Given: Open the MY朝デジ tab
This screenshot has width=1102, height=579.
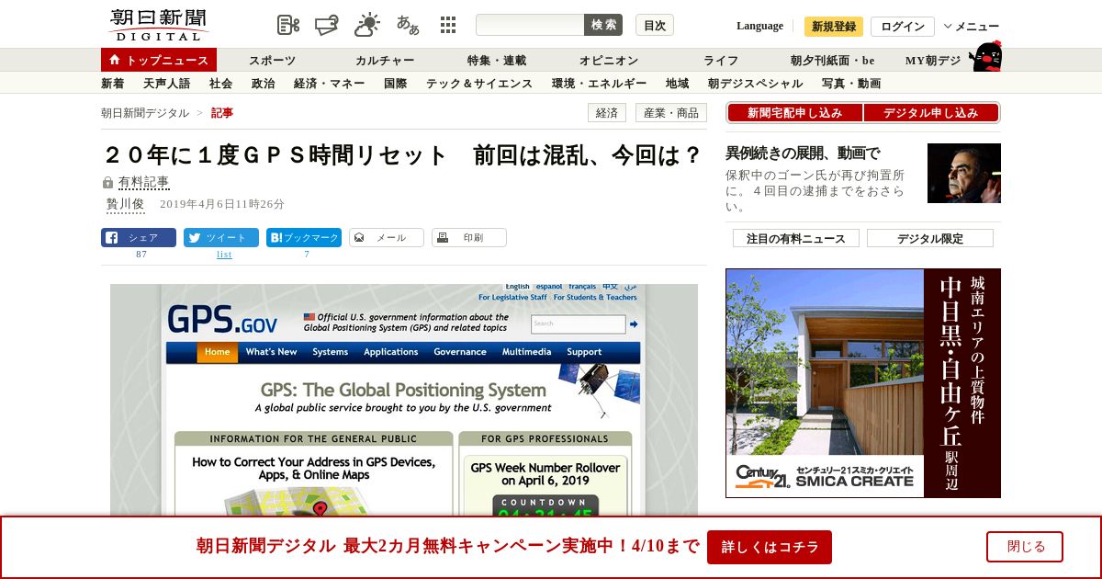Looking at the screenshot, I should (x=933, y=61).
